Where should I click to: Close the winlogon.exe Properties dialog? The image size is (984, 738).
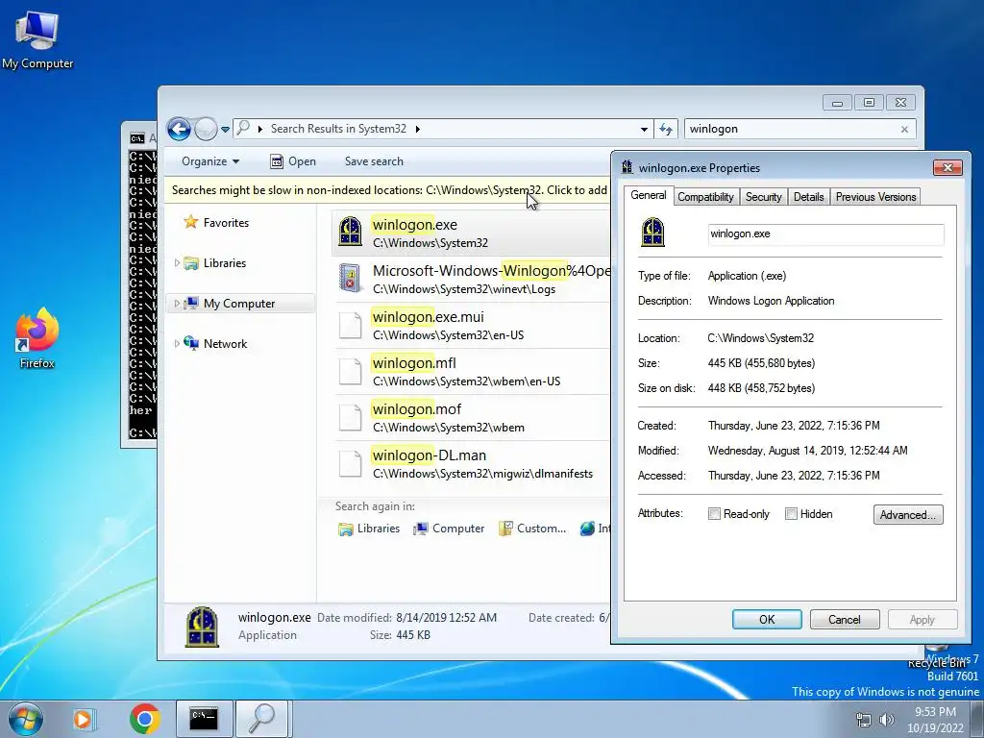(x=947, y=167)
